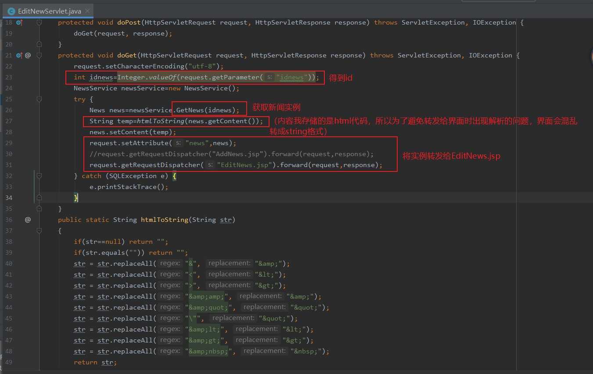Click line number 40 in the gutter
The height and width of the screenshot is (374, 593).
[x=9, y=264]
